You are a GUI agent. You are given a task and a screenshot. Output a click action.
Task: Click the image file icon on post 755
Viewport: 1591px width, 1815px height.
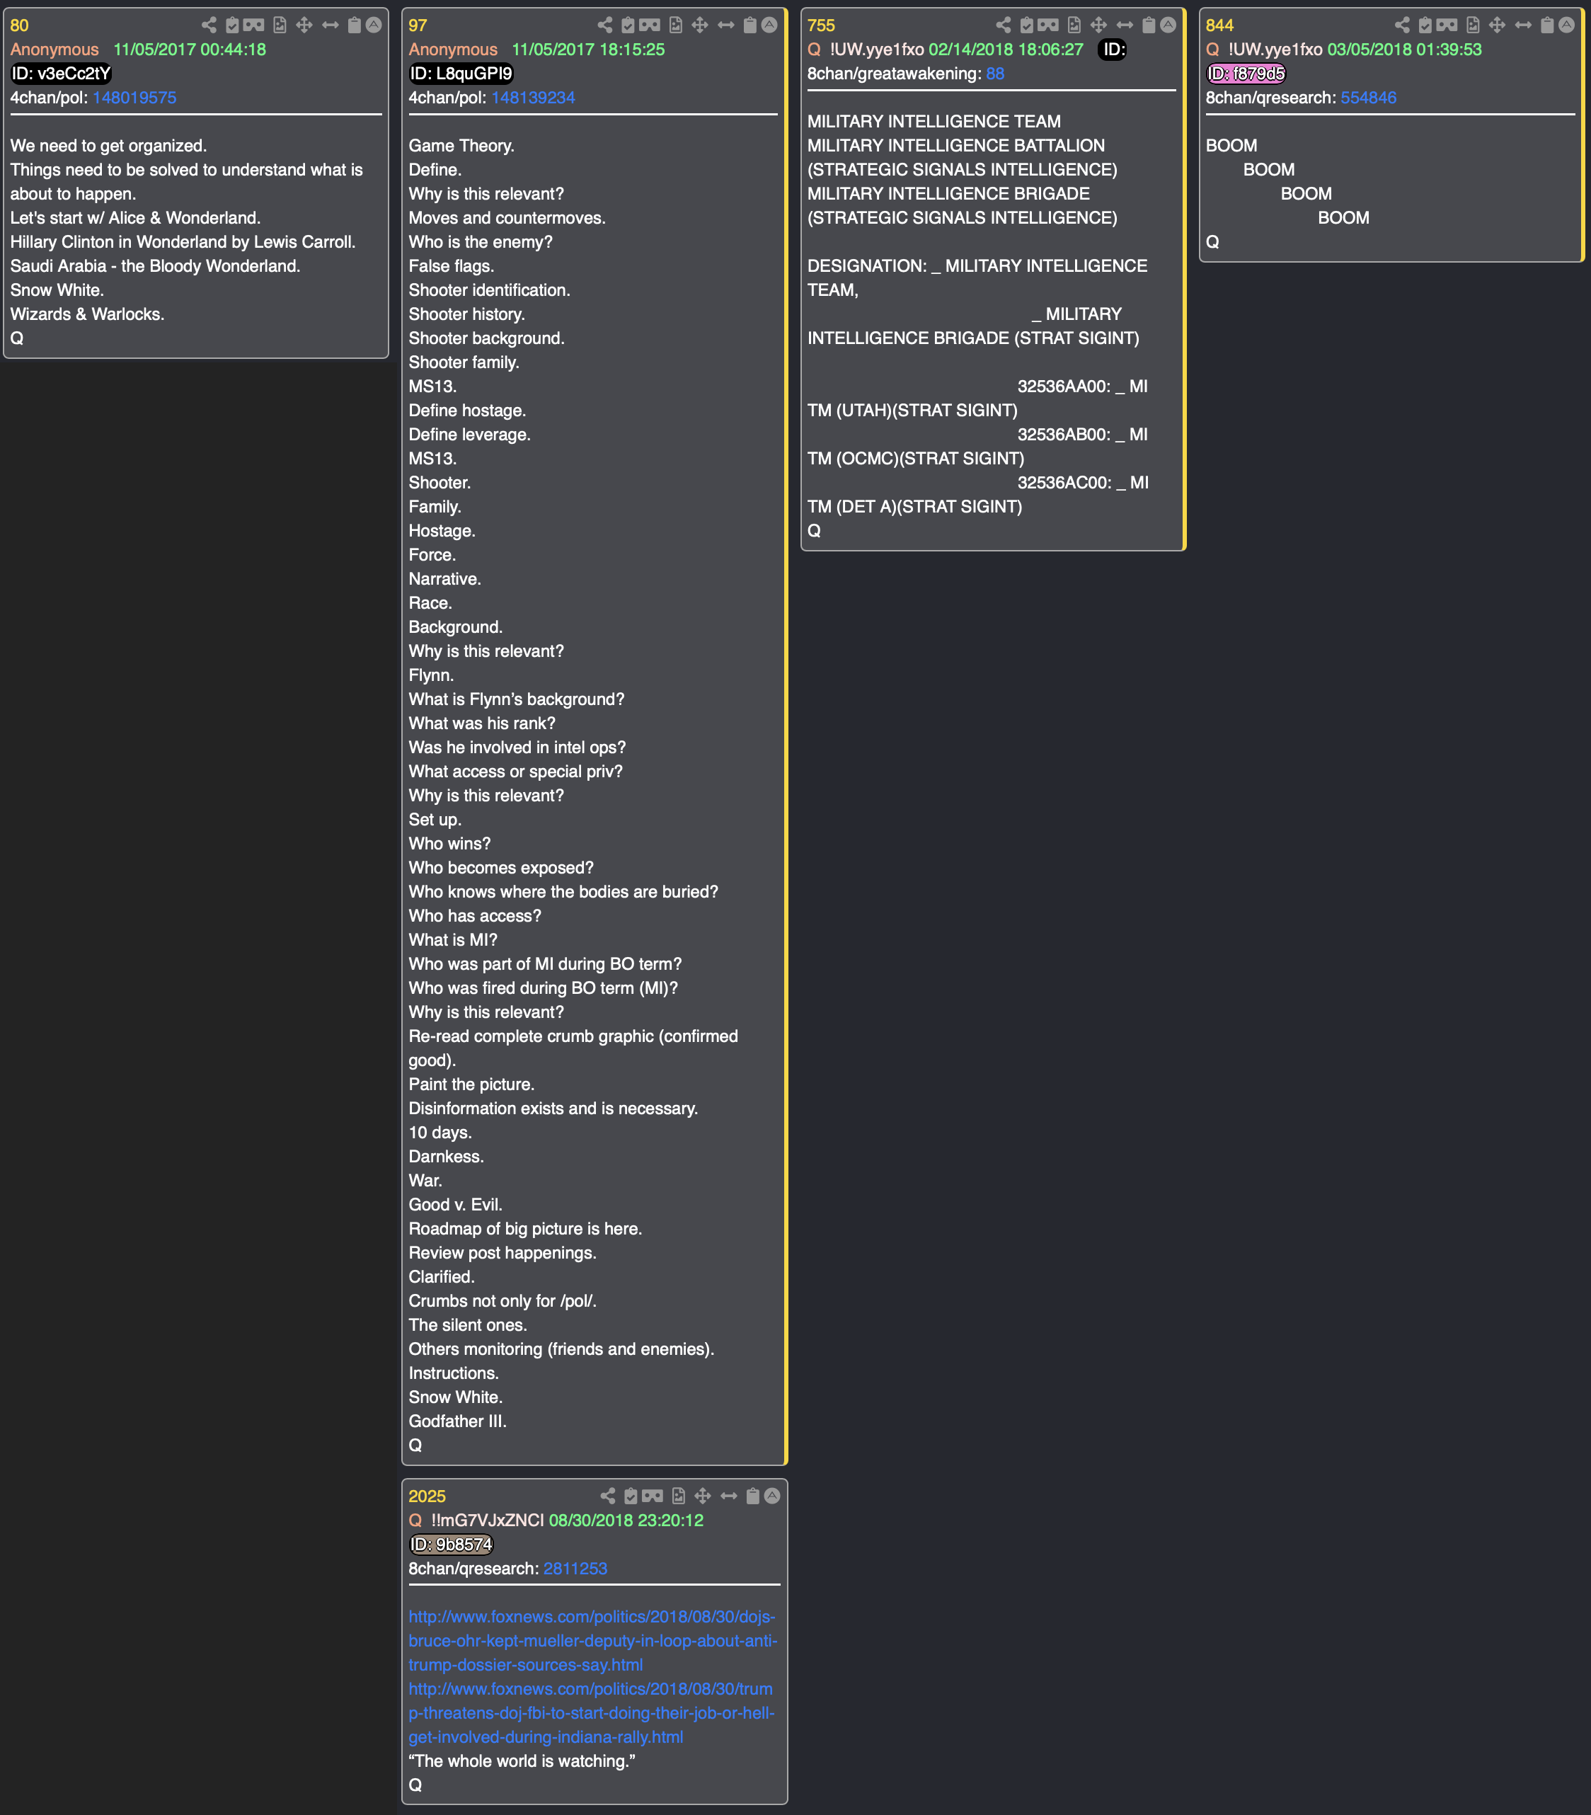click(x=1074, y=25)
